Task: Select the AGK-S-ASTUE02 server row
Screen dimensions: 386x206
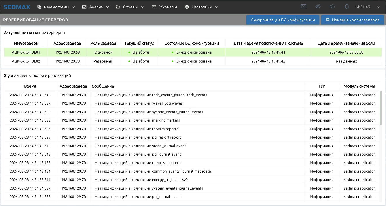Action: point(26,61)
